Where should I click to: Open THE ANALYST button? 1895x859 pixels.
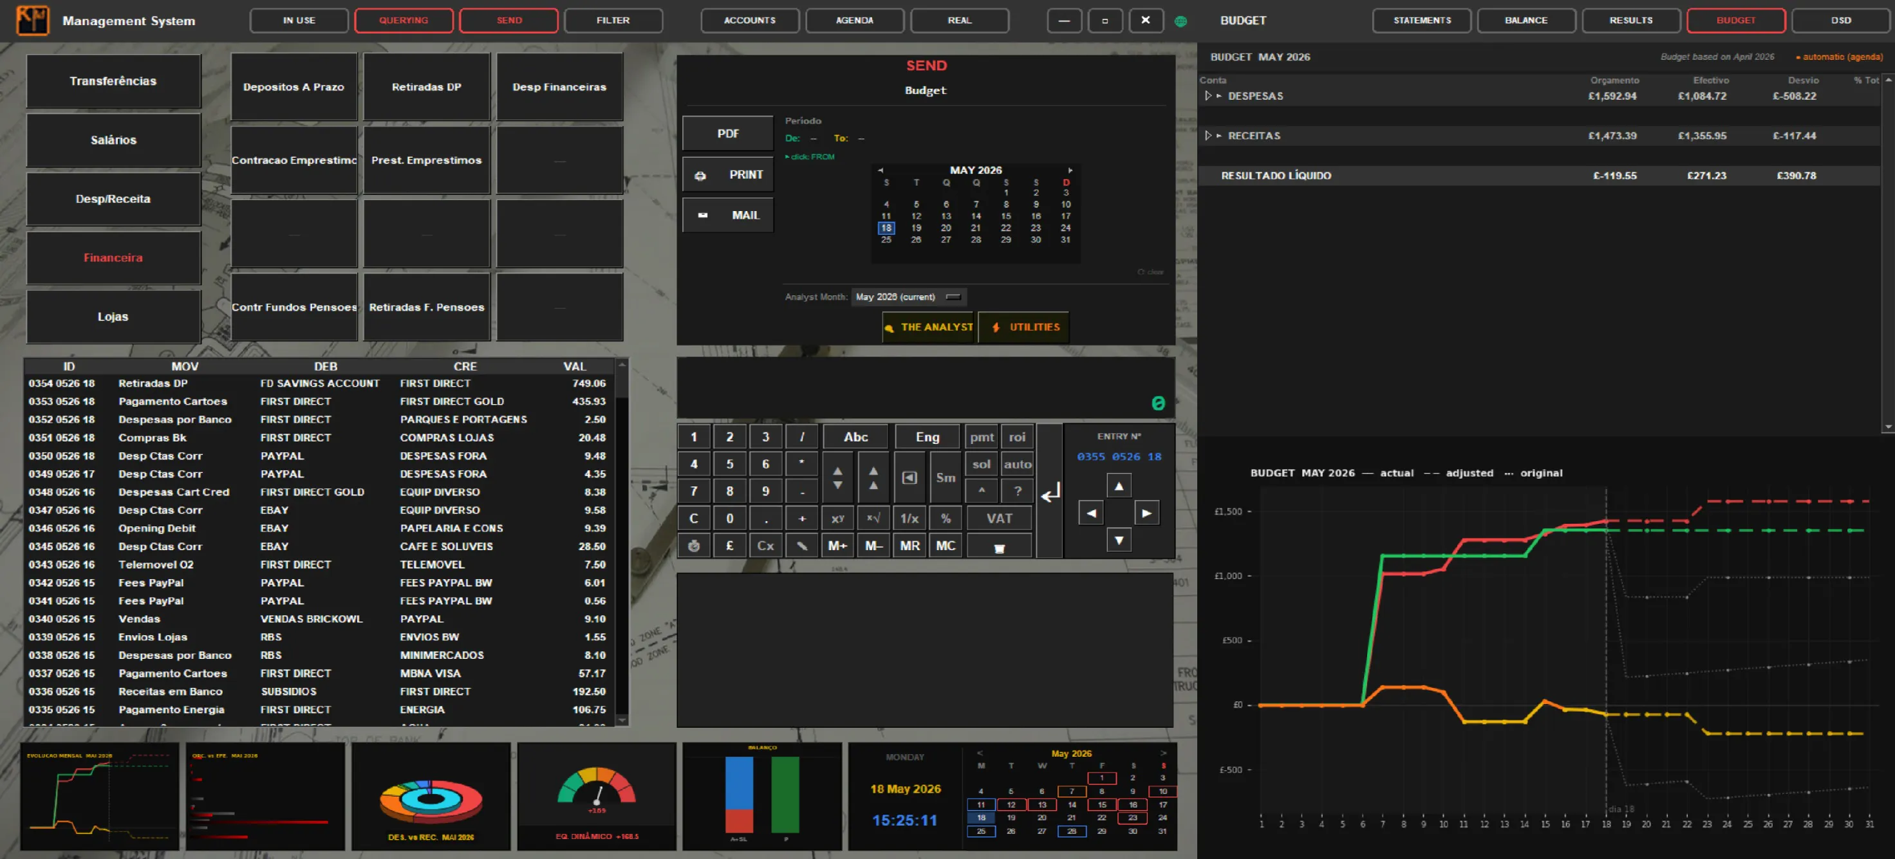tap(929, 328)
